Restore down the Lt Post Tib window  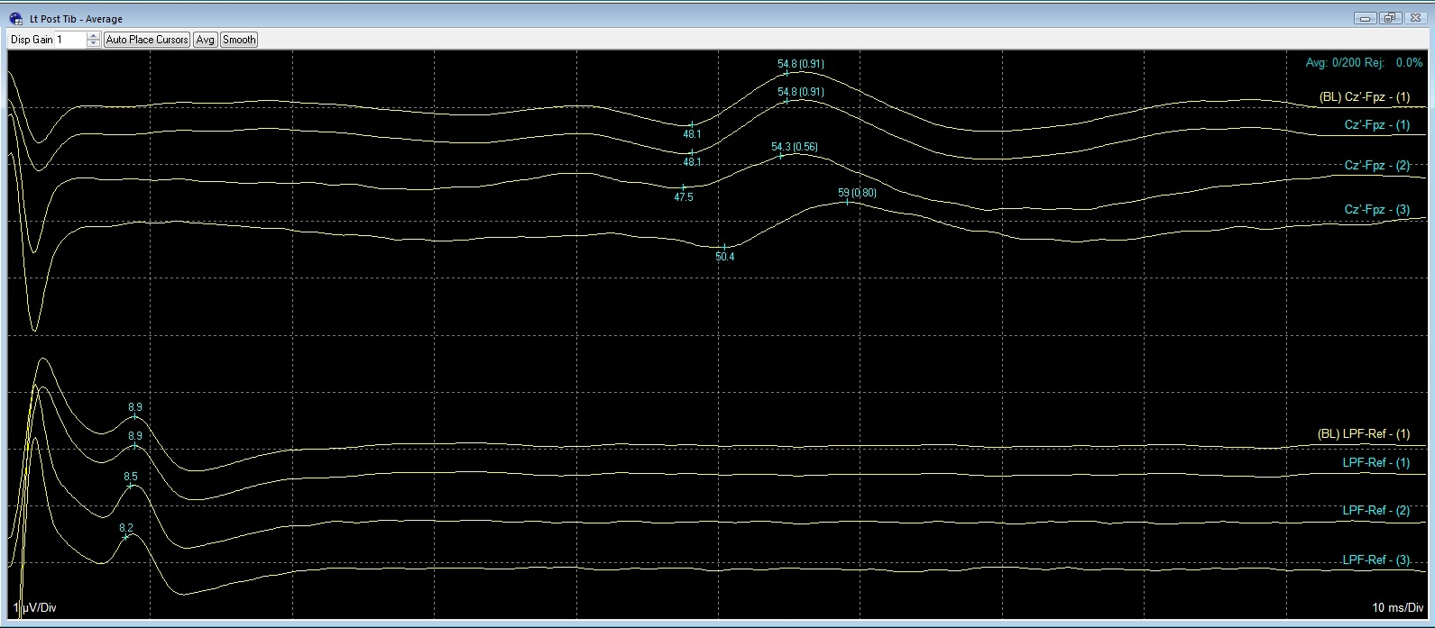[x=1389, y=18]
